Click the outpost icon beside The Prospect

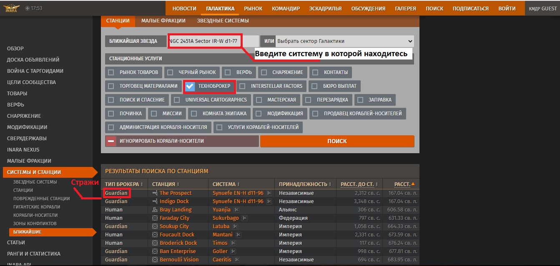155,193
